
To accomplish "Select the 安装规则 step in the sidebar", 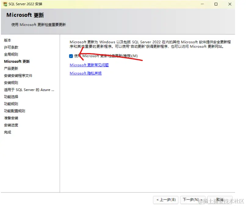I will pyautogui.click(x=11, y=83).
